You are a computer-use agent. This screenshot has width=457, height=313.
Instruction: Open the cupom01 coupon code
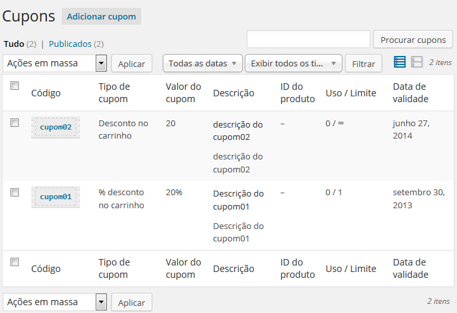(x=55, y=197)
